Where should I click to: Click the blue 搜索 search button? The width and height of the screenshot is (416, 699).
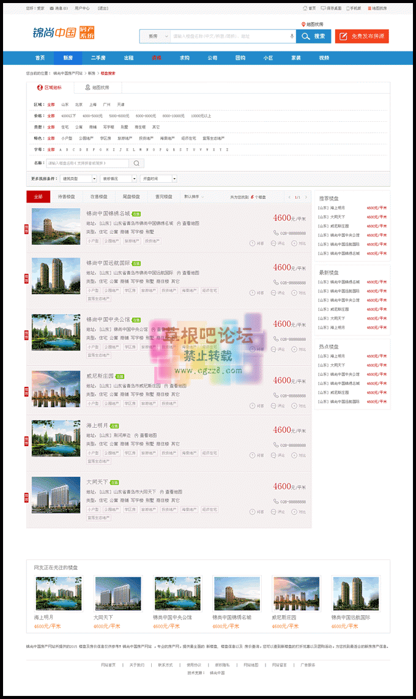pyautogui.click(x=314, y=37)
